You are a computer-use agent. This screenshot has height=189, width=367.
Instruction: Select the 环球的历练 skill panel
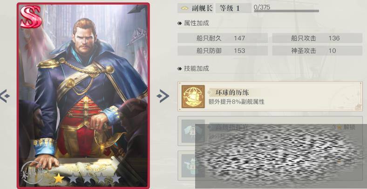tap(270, 97)
